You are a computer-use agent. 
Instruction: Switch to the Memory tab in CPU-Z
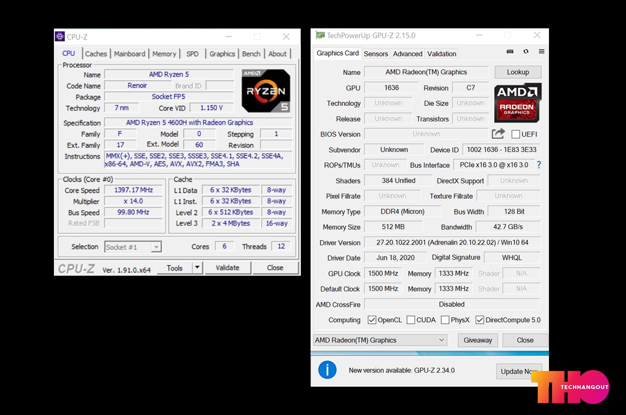click(x=164, y=54)
